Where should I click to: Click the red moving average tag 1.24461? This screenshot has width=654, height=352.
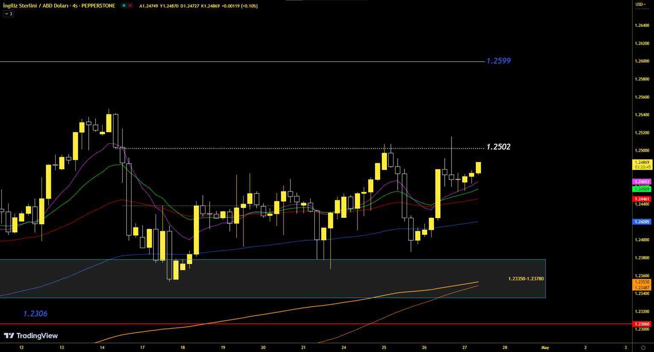[642, 199]
